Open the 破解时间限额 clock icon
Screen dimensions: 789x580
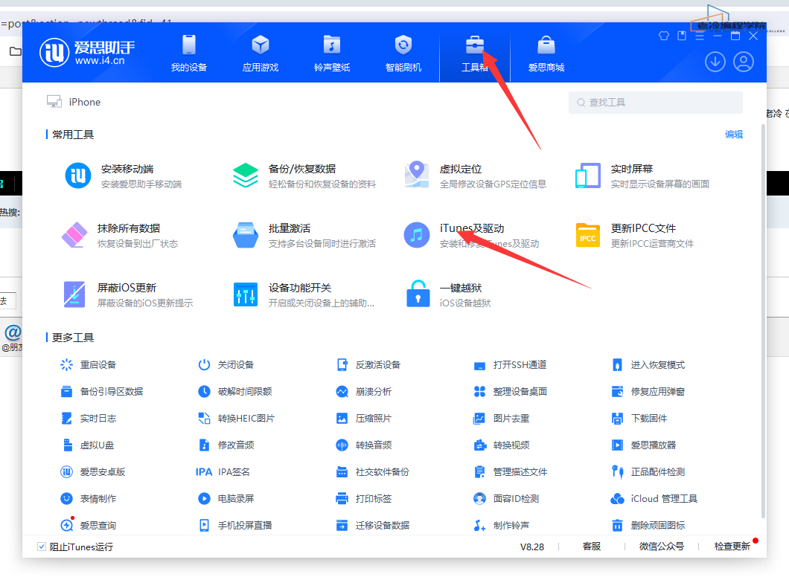(x=204, y=392)
